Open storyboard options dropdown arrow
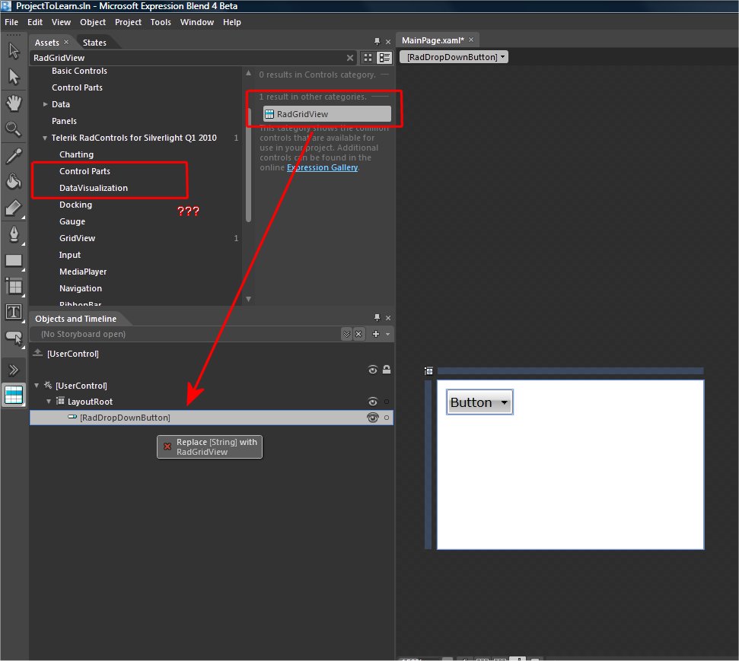This screenshot has width=739, height=661. 388,334
